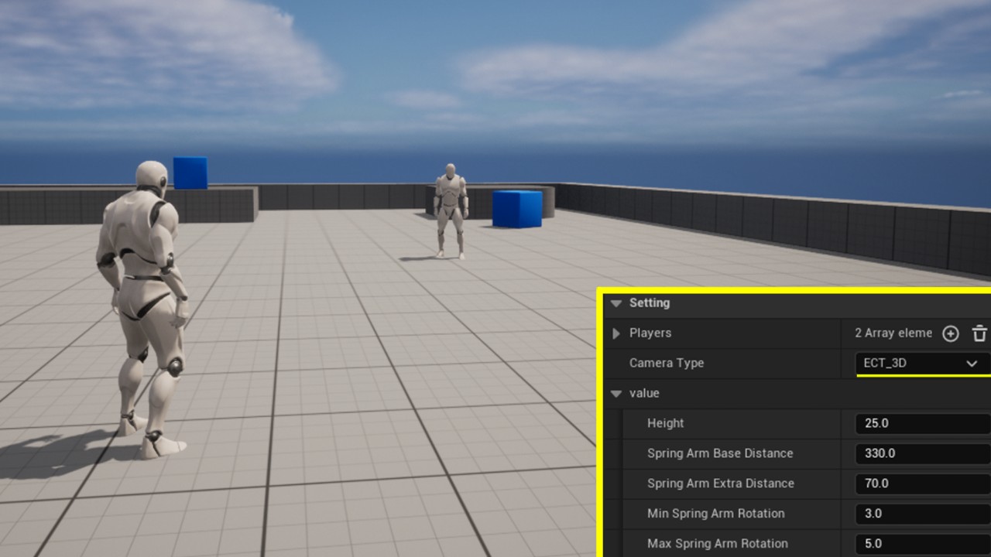
Task: Click the Min Spring Arm Rotation field
Action: click(x=921, y=514)
